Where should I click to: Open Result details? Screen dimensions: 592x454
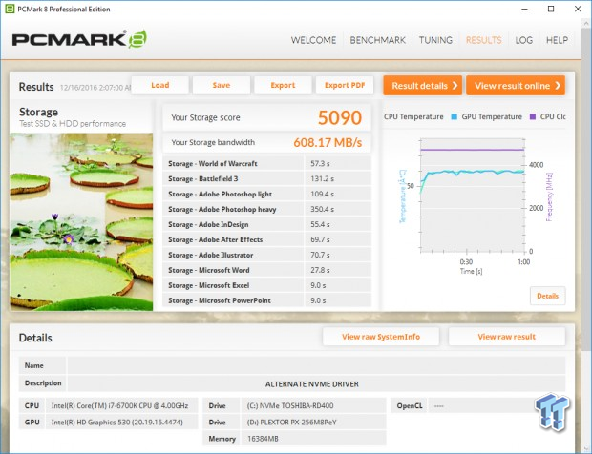(x=422, y=86)
